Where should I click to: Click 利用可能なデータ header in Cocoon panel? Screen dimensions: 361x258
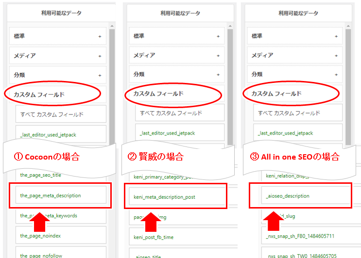(61, 13)
